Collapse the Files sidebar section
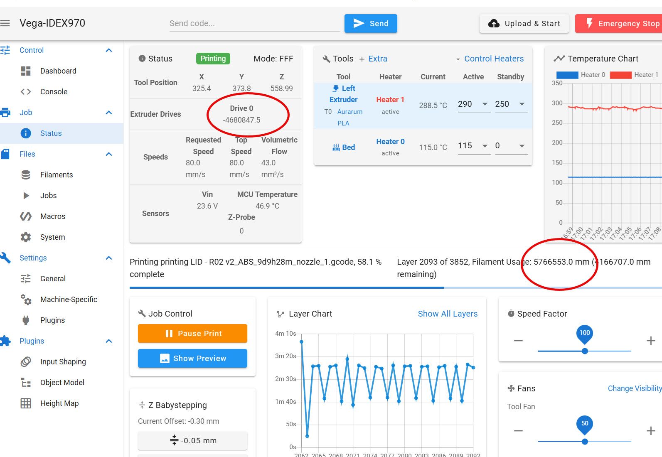This screenshot has width=662, height=457. coord(109,154)
